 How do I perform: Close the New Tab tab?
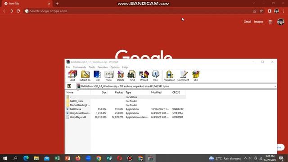click(49, 4)
